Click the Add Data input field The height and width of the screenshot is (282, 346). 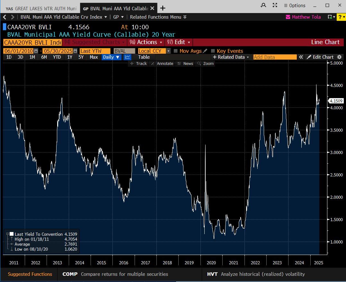tap(275, 57)
